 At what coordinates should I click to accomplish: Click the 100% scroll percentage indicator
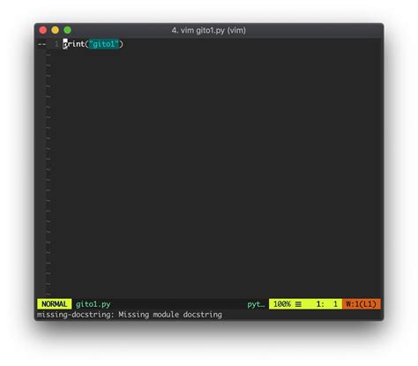(x=282, y=304)
